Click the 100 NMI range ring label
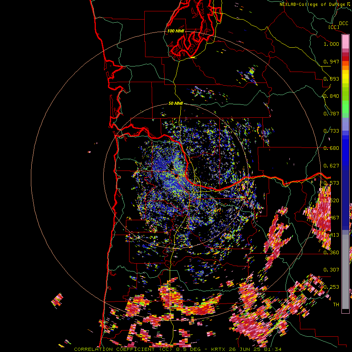This screenshot has height=352, width=352. click(x=176, y=31)
